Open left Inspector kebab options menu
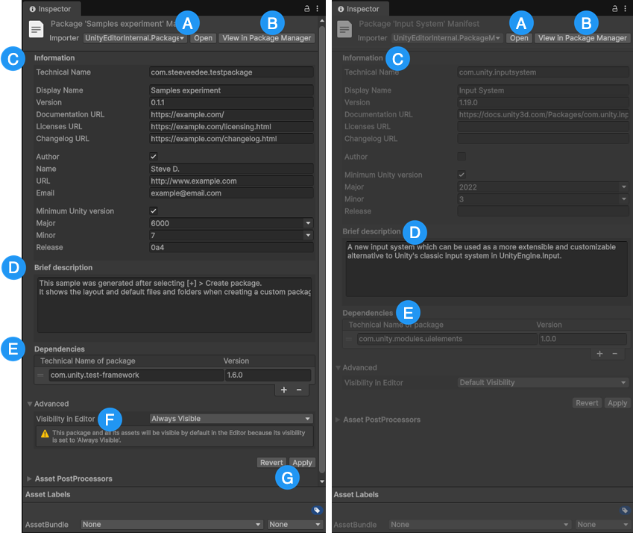Screen dimensions: 633x533 pos(318,8)
